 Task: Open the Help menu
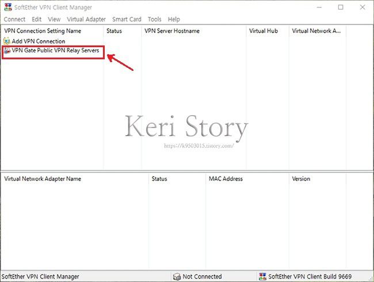click(174, 20)
